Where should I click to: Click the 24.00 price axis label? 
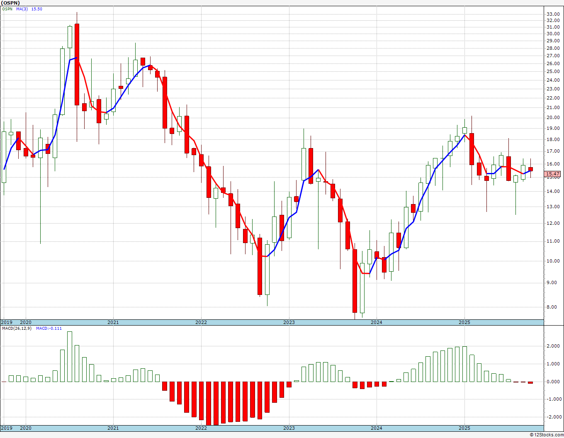coord(553,80)
